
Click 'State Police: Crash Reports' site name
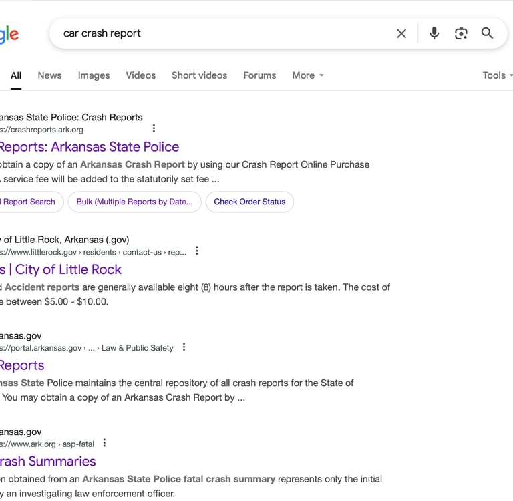[84, 117]
